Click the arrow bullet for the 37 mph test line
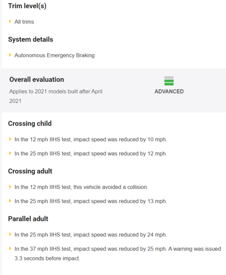 [10, 248]
